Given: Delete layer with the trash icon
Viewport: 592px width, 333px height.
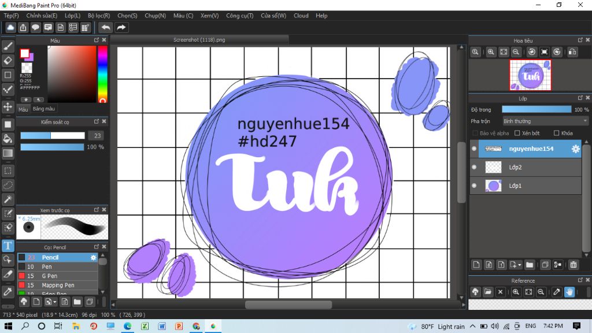Looking at the screenshot, I should click(x=573, y=265).
